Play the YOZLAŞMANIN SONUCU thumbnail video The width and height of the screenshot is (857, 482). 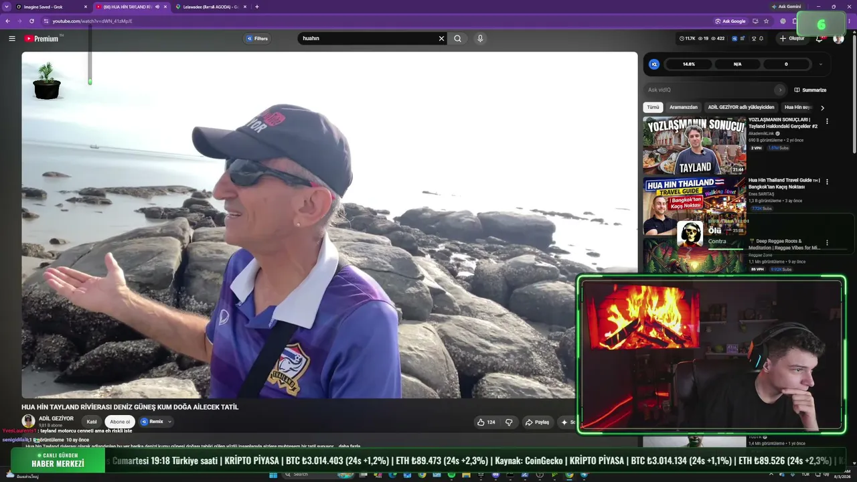tap(694, 145)
